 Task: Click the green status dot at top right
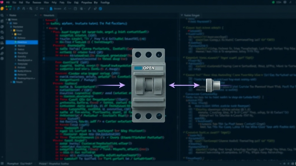coord(273,2)
